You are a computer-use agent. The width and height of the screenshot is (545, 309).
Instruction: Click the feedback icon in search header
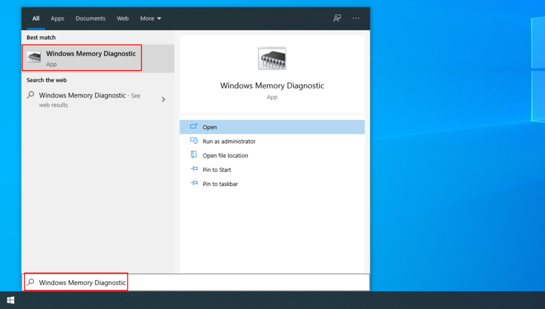click(337, 19)
